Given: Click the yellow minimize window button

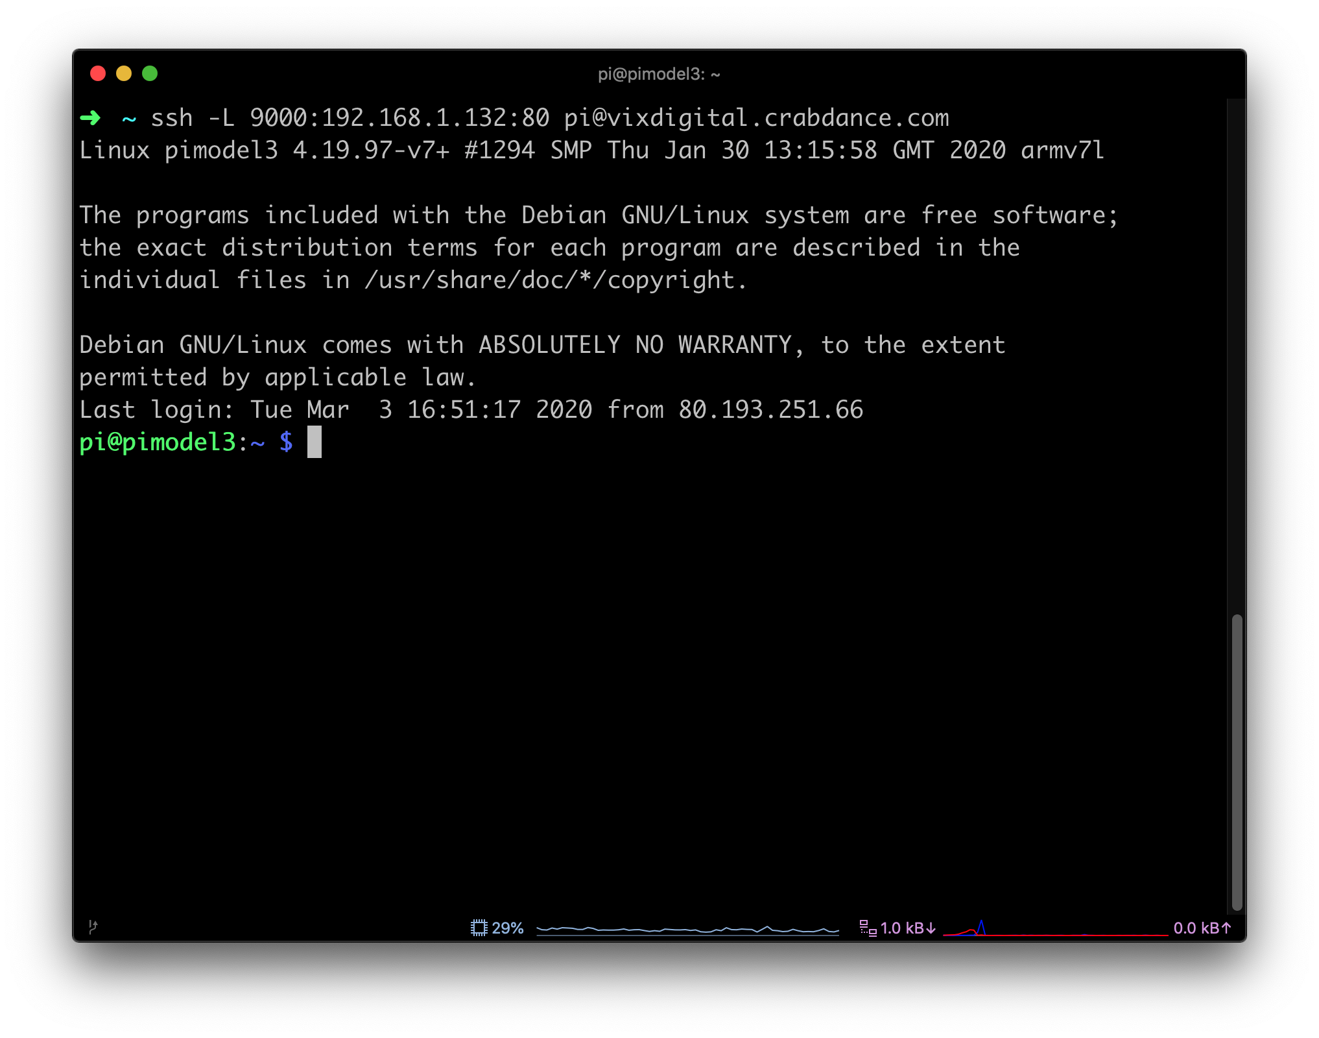Looking at the screenshot, I should coord(124,73).
